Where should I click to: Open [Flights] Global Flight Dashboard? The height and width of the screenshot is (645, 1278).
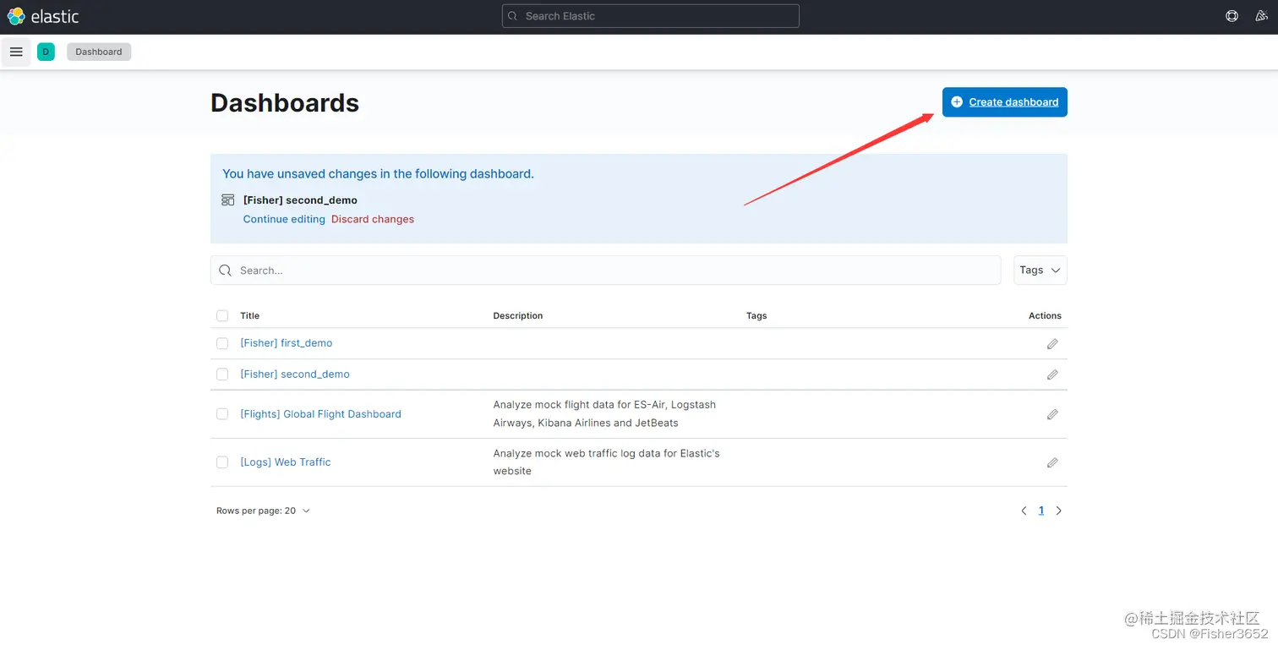pyautogui.click(x=321, y=414)
